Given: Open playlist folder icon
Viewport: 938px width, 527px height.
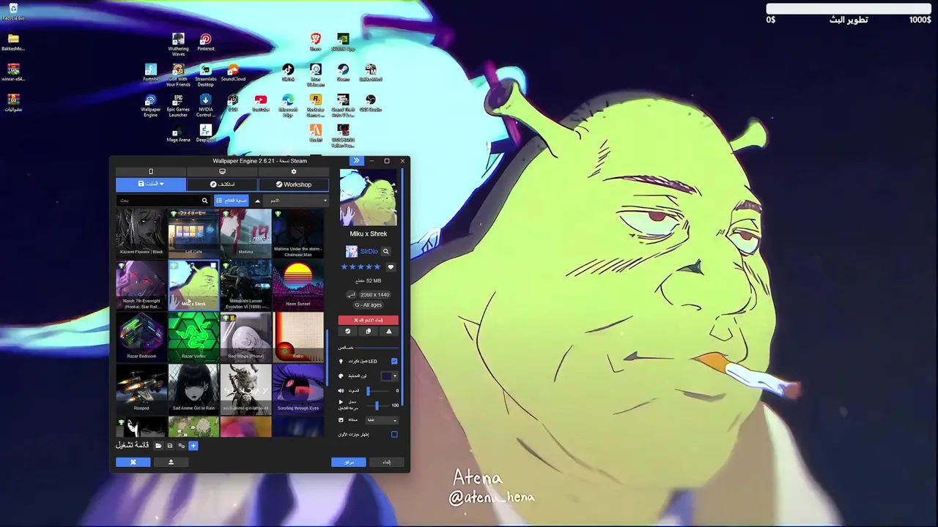Looking at the screenshot, I should [x=158, y=446].
